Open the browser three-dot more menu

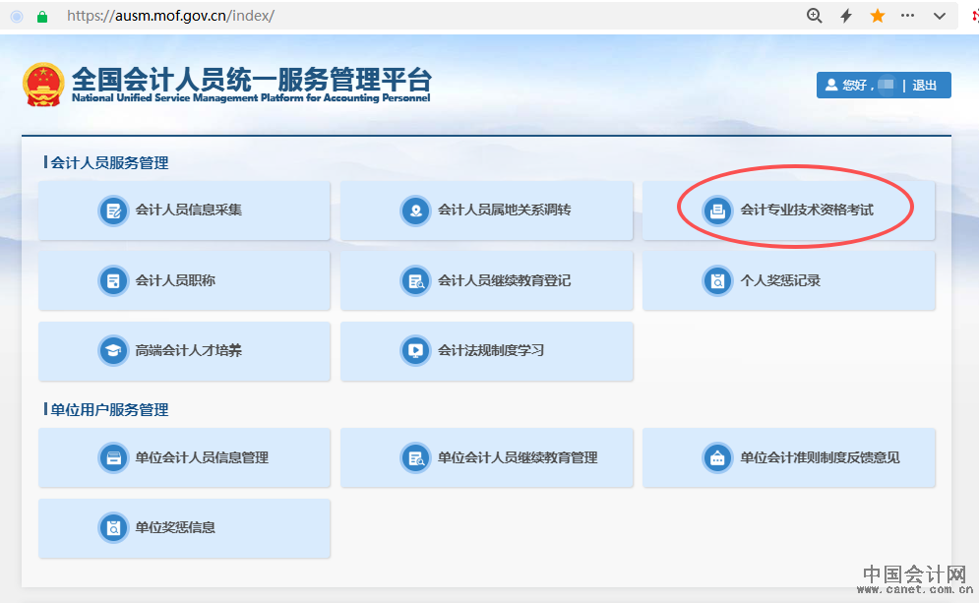click(x=908, y=17)
